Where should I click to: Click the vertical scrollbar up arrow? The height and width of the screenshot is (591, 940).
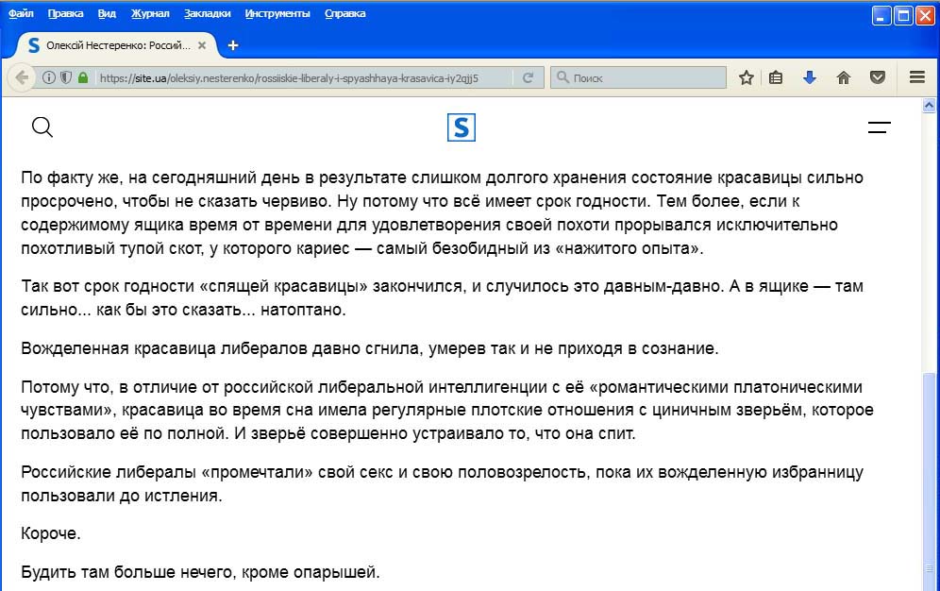point(929,106)
